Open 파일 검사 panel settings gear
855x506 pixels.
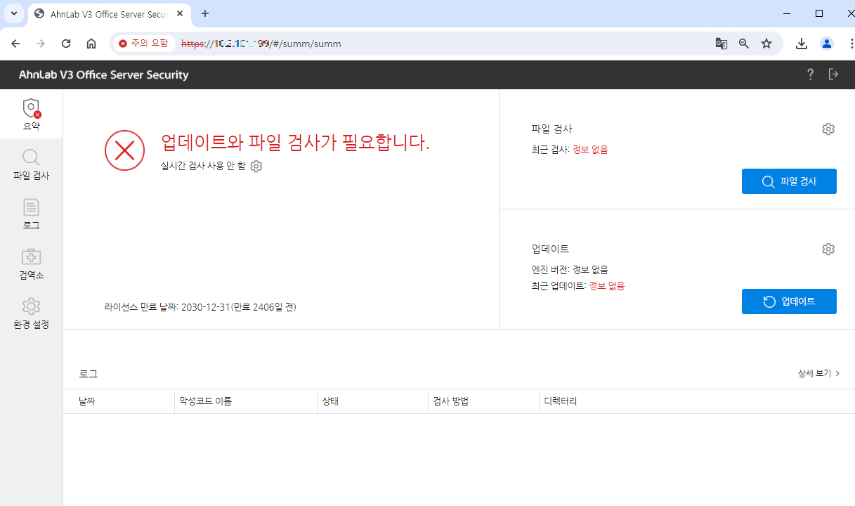point(828,129)
